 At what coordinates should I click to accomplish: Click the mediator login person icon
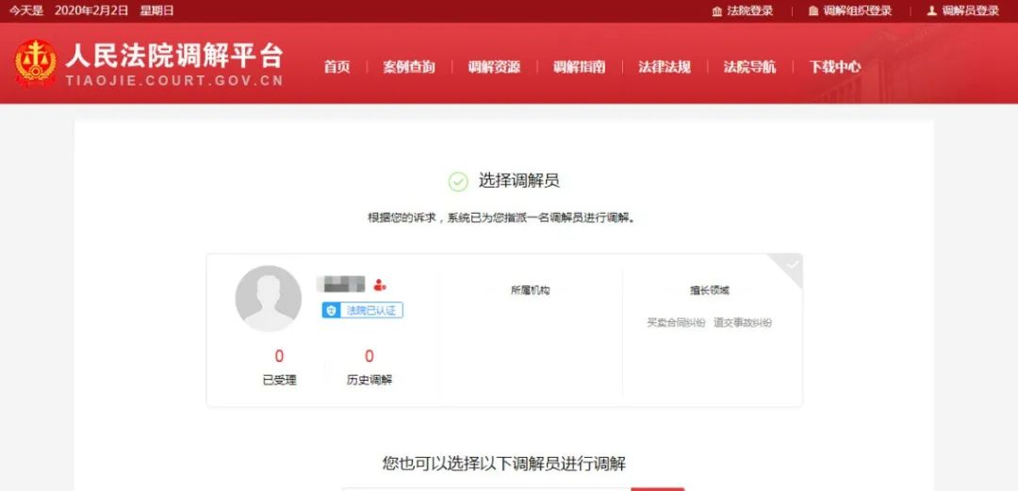[x=931, y=11]
